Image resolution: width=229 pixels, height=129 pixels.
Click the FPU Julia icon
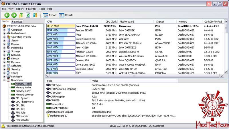pos(13,113)
